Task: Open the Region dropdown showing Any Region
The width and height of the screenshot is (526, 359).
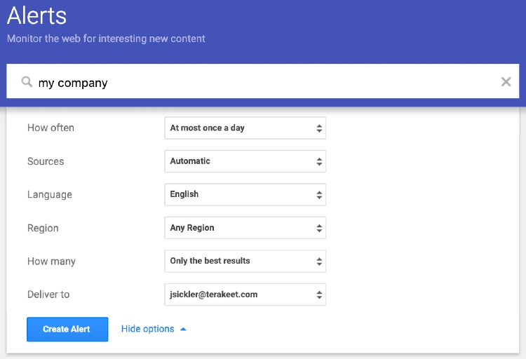Action: 245,228
